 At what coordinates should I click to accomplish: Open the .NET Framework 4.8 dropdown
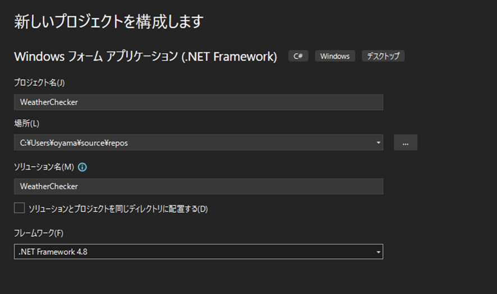click(x=199, y=251)
